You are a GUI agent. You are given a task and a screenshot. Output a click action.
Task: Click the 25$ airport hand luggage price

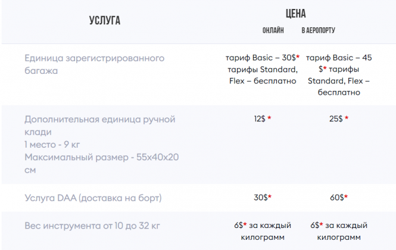(x=336, y=119)
